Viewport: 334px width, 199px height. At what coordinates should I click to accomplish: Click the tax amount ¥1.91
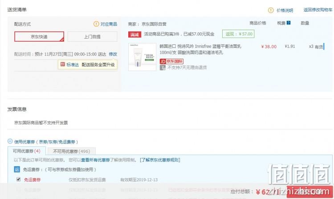click(x=290, y=46)
